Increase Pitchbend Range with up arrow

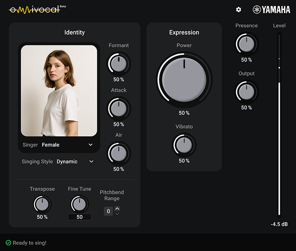point(117,208)
